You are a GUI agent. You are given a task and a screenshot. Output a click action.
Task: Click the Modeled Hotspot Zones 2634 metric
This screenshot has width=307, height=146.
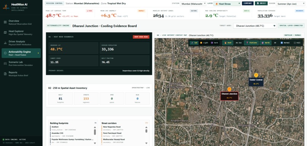click(158, 16)
